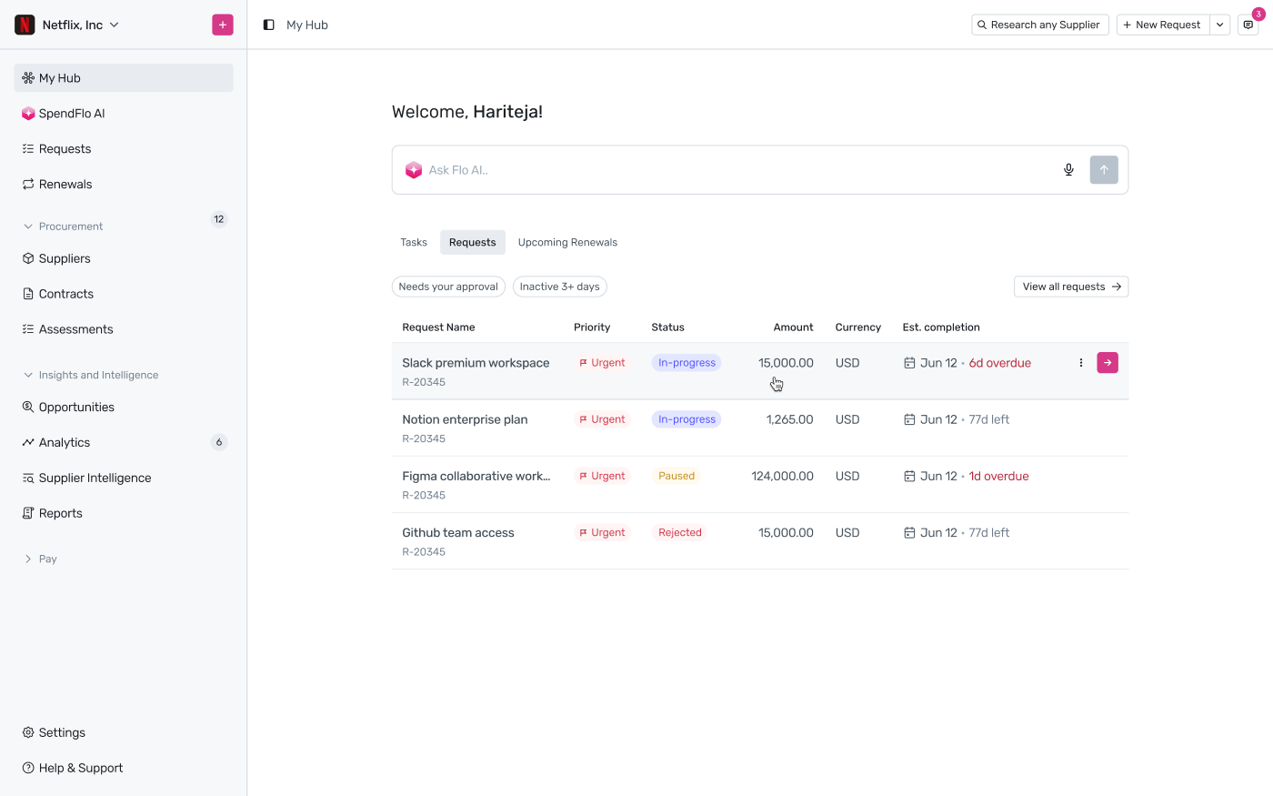
Task: Open Suppliers in the sidebar
Action: [x=124, y=258]
